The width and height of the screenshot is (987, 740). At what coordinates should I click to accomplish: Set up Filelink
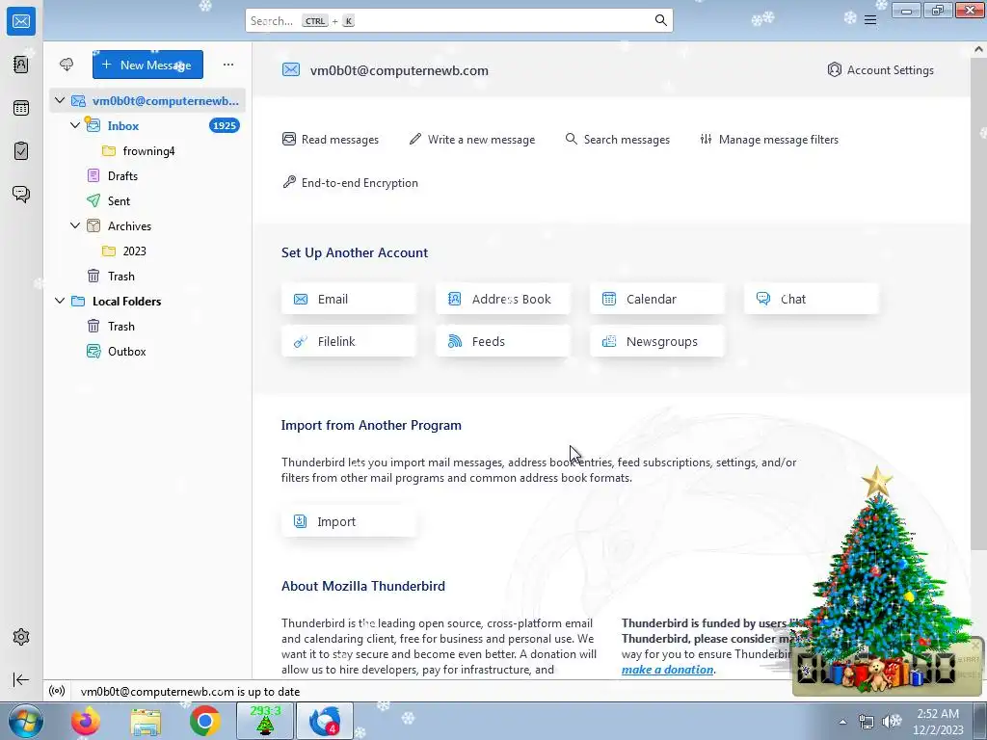pos(349,341)
